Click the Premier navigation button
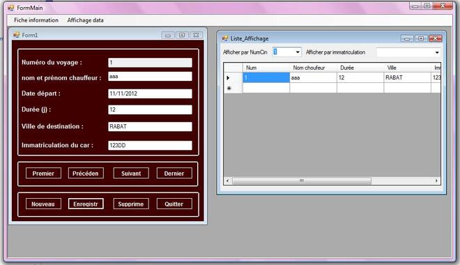Image resolution: width=460 pixels, height=265 pixels. tap(43, 174)
